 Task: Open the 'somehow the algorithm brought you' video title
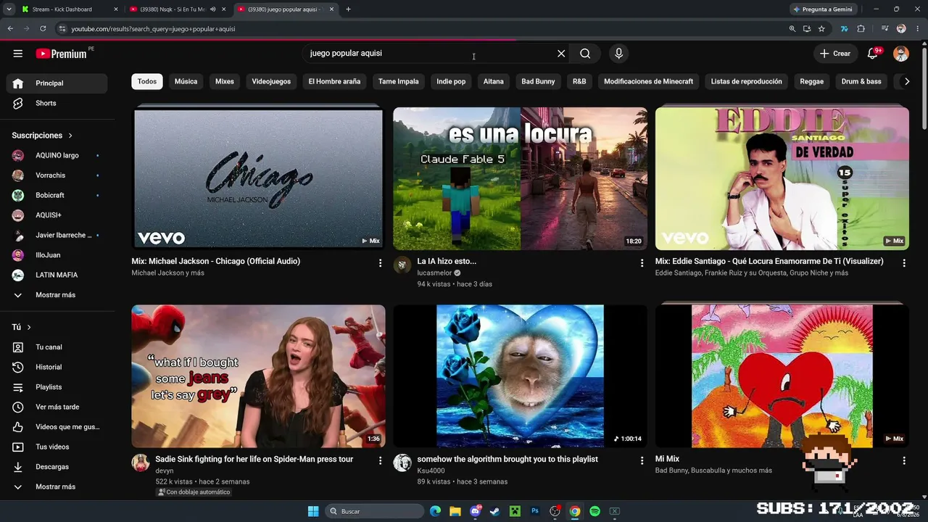tap(507, 459)
